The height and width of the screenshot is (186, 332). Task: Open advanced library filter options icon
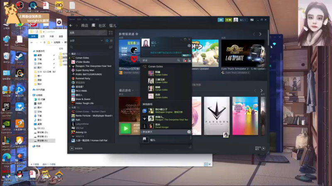111,47
